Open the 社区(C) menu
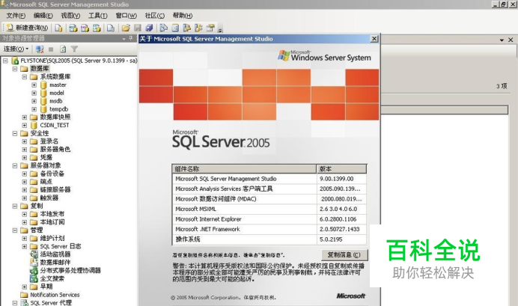 point(155,16)
